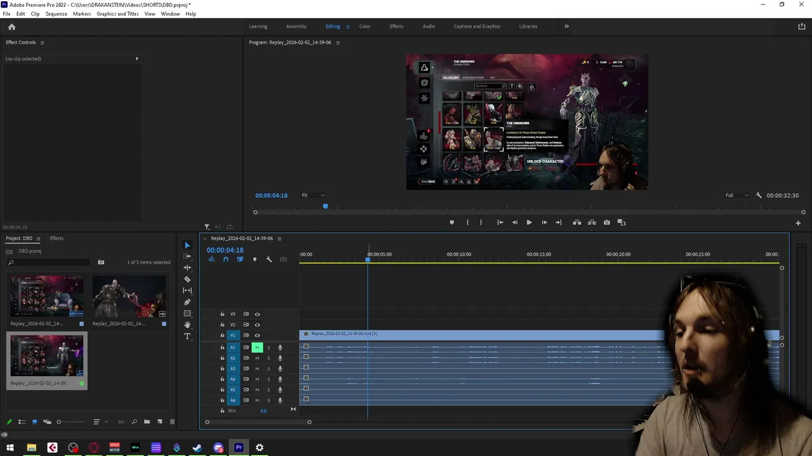The width and height of the screenshot is (812, 456).
Task: Add a marker in the timeline
Action: point(255,260)
